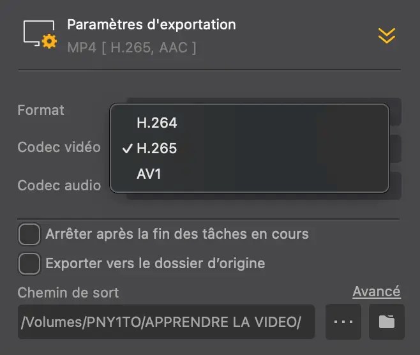Click MP4 [ H.265, AAC ] summary text
Screen dimensions: 420x355
tap(131, 48)
